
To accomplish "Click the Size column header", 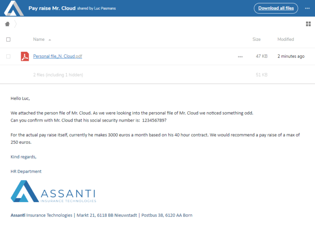I will [x=257, y=39].
